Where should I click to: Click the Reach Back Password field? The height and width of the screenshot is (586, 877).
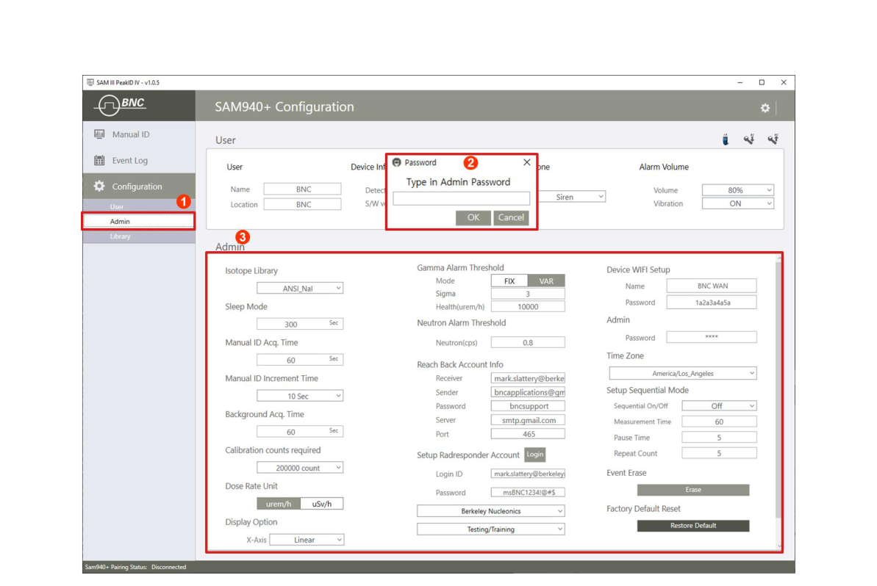coord(528,406)
